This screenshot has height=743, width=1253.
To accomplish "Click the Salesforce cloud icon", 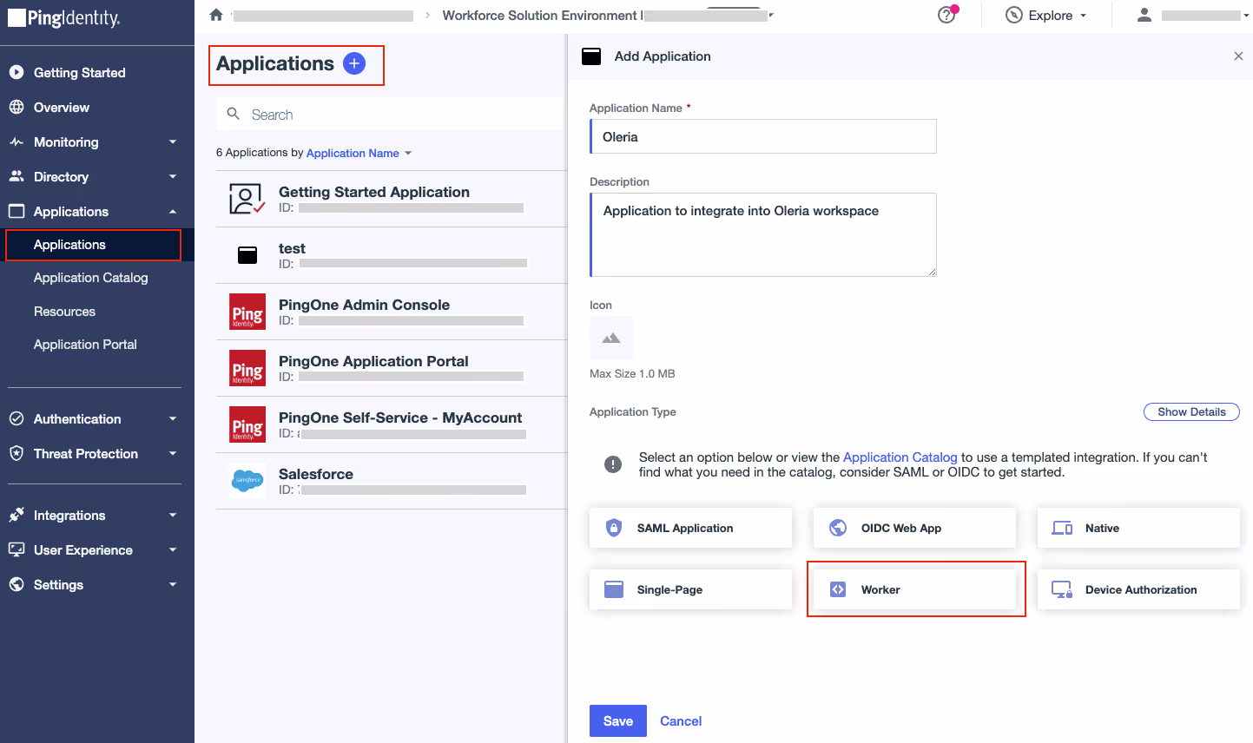I will pos(247,480).
